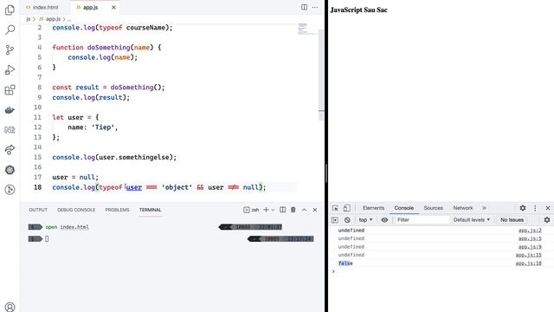This screenshot has height=312, width=554.
Task: Open the Extensions view
Action: 10,90
